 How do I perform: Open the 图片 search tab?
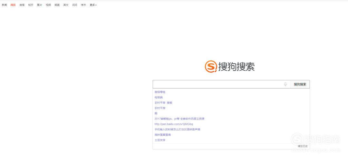coord(39,5)
